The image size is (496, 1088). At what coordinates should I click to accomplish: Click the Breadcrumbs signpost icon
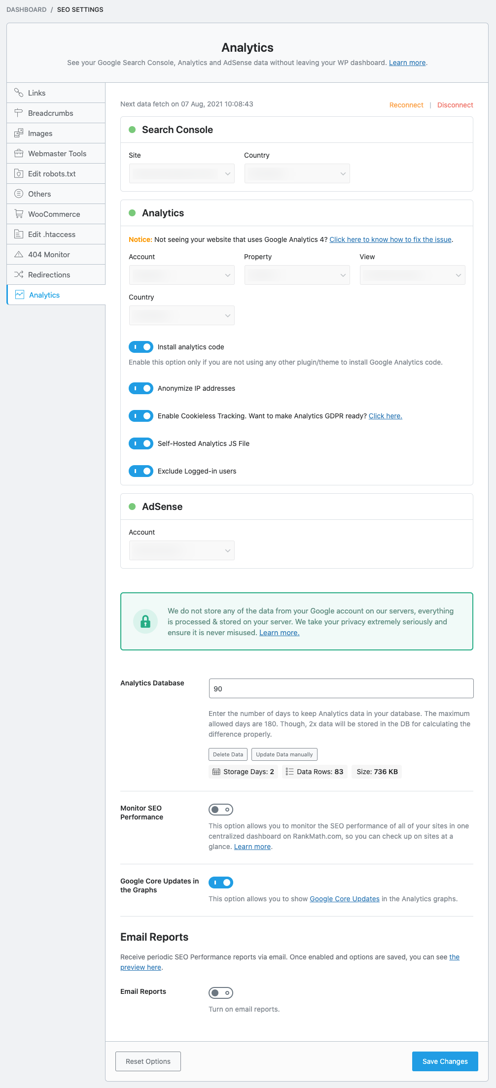(x=19, y=113)
